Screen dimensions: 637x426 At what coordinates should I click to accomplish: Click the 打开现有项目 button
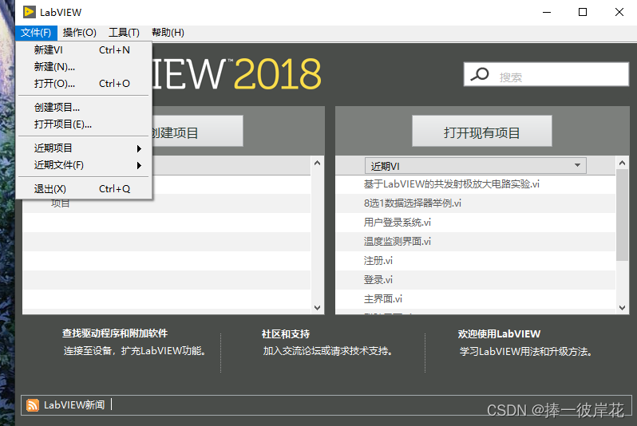coord(482,131)
